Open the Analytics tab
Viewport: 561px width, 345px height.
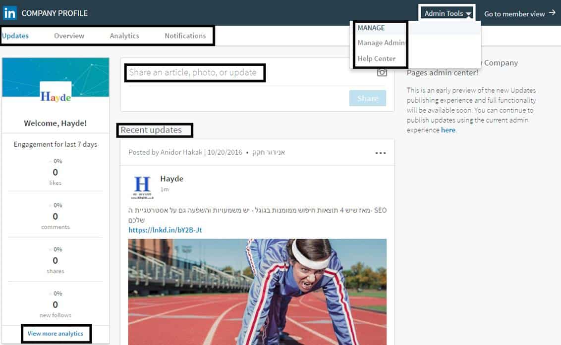(x=124, y=36)
